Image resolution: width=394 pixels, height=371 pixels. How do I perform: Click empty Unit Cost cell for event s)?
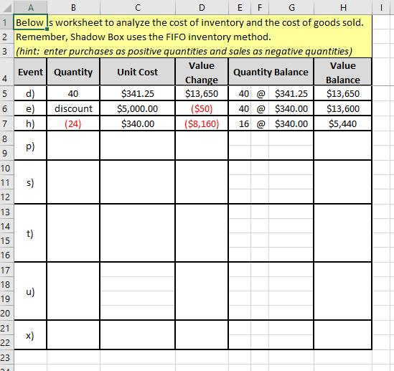138,182
